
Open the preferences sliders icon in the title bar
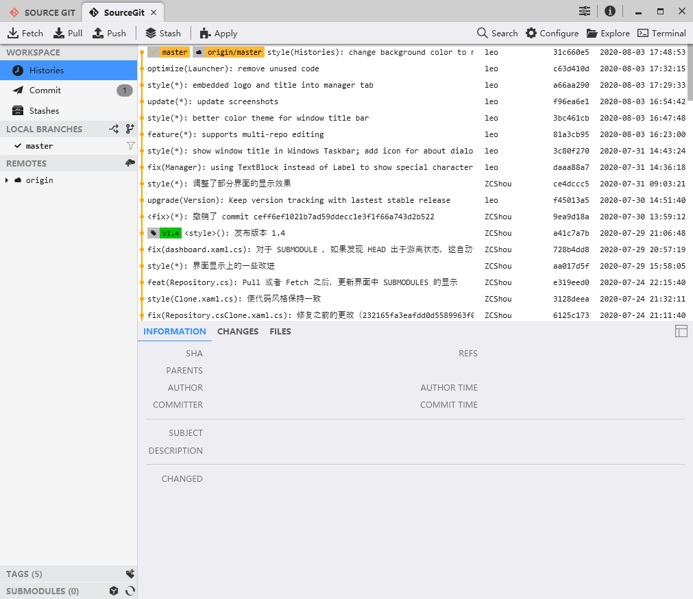pyautogui.click(x=584, y=11)
